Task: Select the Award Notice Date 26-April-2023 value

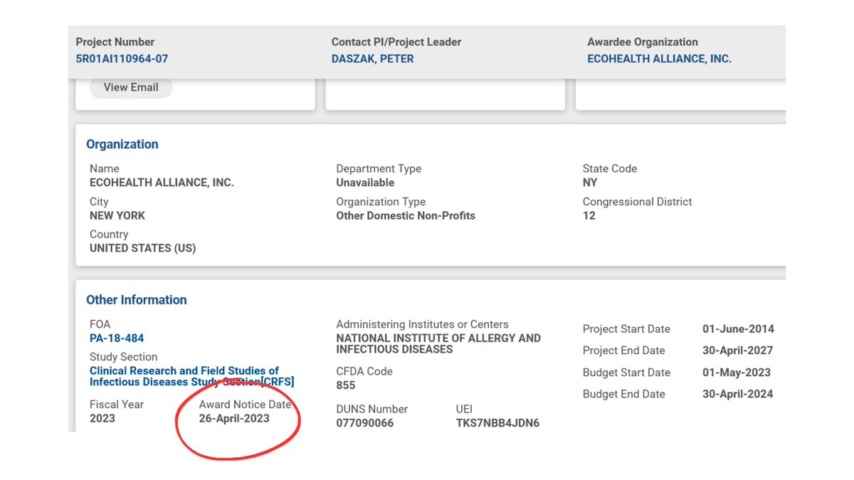Action: 234,418
